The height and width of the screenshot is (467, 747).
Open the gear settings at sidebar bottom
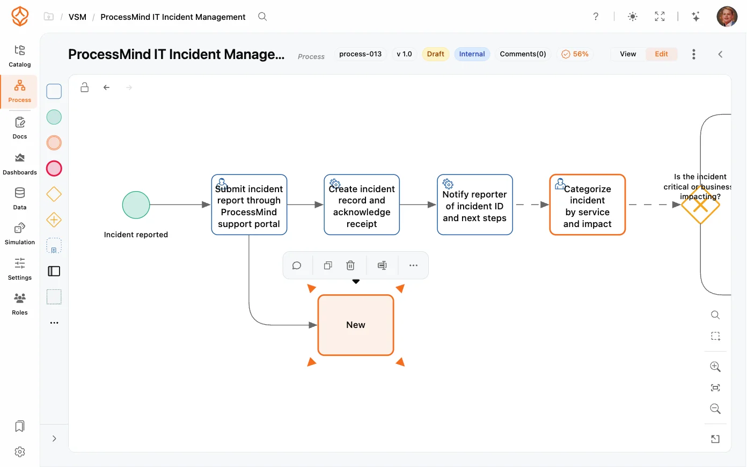(x=20, y=452)
